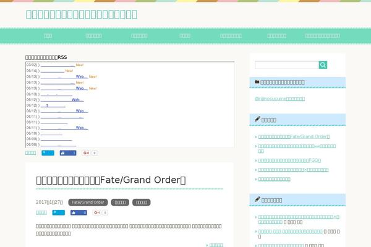Screen dimensions: 371x247
Task: Select the Fate/Grand Order category tag
Action: [88, 203]
